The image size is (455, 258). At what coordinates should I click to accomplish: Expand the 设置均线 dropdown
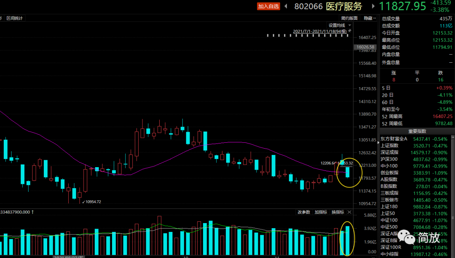[339, 25]
